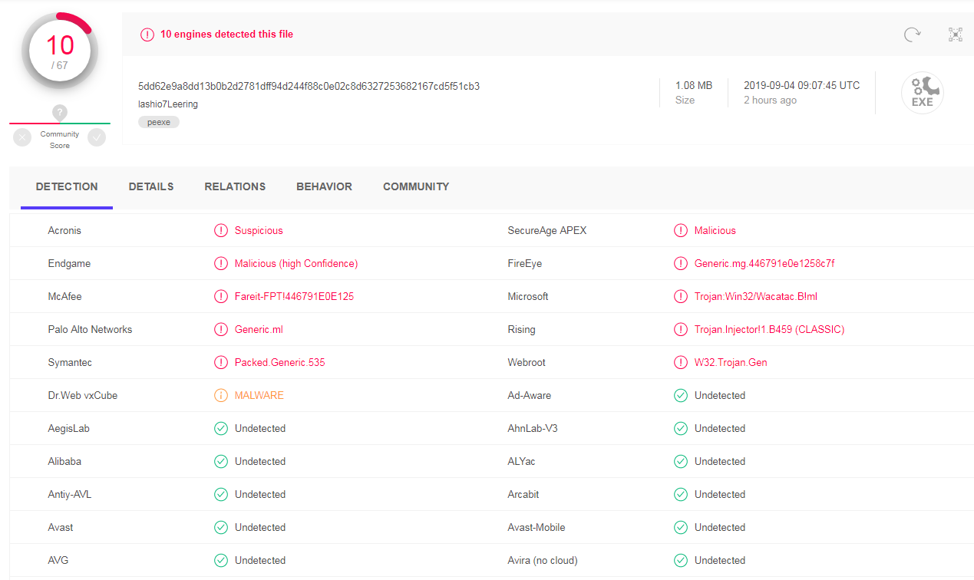Click the community score question mark marker
The height and width of the screenshot is (580, 974).
60,113
